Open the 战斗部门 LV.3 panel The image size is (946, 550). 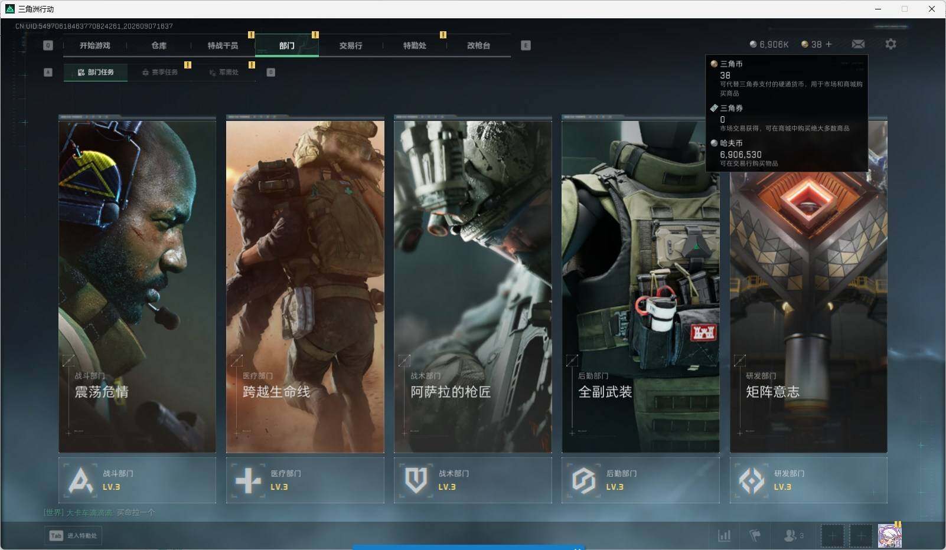(137, 480)
